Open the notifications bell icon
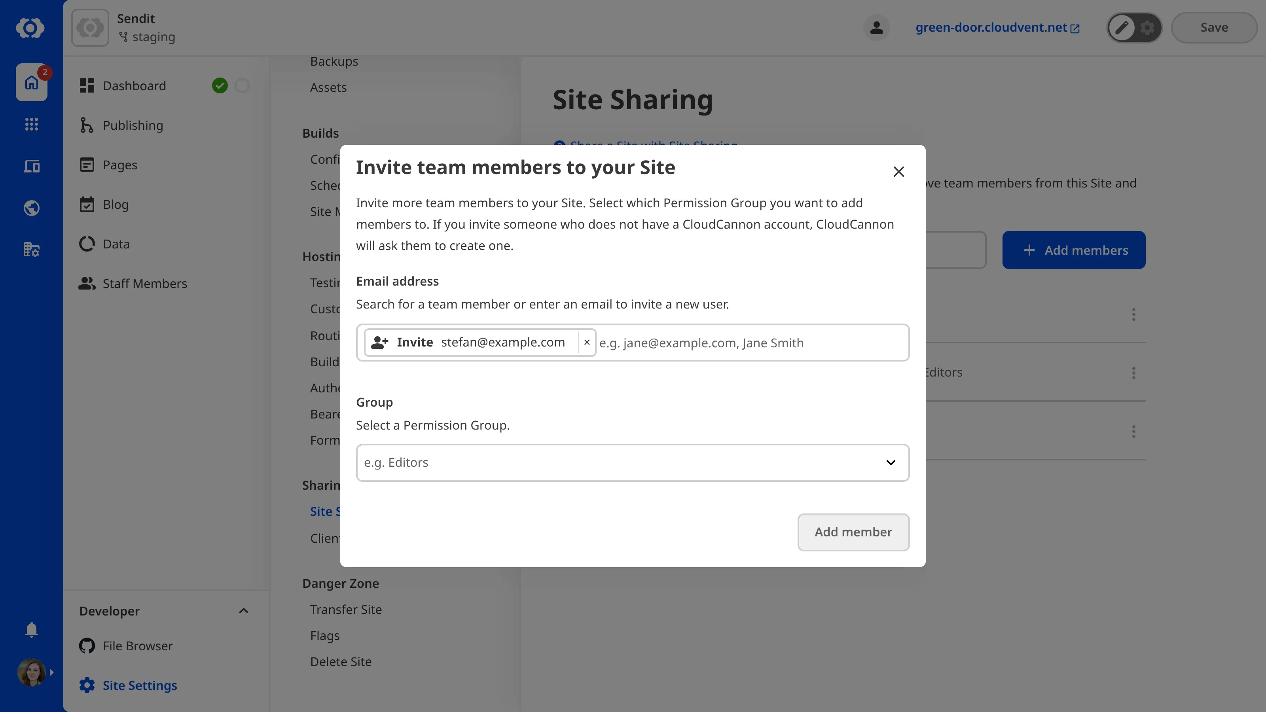Viewport: 1266px width, 712px height. tap(32, 629)
